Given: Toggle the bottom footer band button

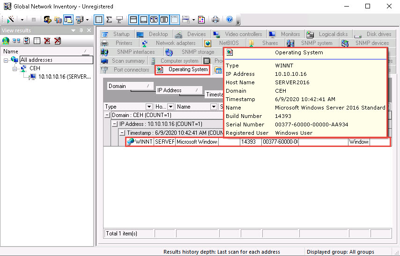Looking at the screenshot, I should (x=144, y=19).
